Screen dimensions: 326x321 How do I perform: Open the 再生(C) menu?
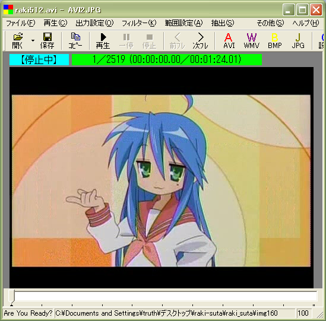point(55,23)
